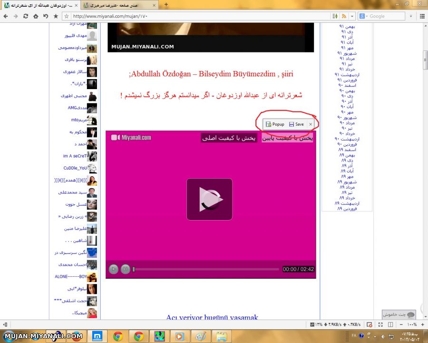Toggle fullscreen mode in the status bar
This screenshot has width=428, height=343.
click(380, 324)
